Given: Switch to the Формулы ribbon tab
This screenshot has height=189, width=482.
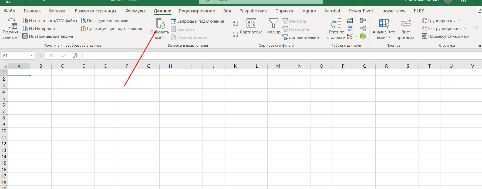Looking at the screenshot, I should coord(135,11).
